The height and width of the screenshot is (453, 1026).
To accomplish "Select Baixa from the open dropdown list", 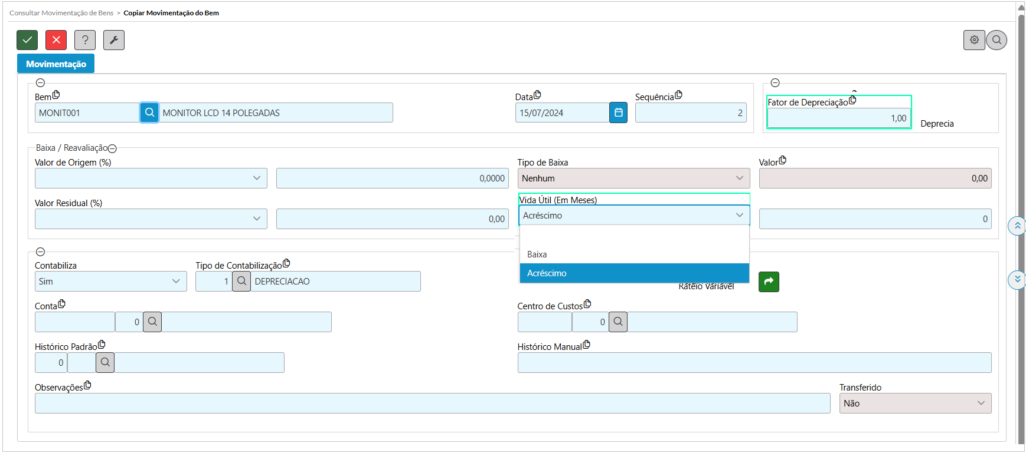I will (x=537, y=254).
